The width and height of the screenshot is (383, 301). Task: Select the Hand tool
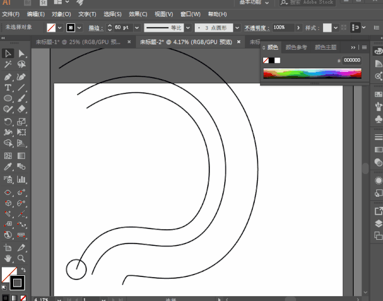8,258
